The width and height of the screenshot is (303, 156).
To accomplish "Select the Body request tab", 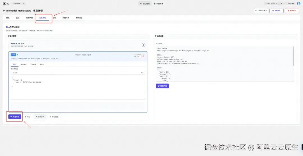I will 15,64.
